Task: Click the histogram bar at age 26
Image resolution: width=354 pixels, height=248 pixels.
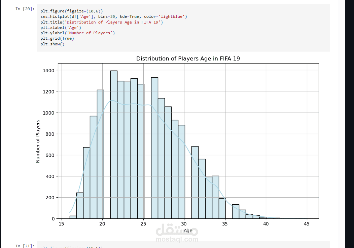Action: [154, 148]
